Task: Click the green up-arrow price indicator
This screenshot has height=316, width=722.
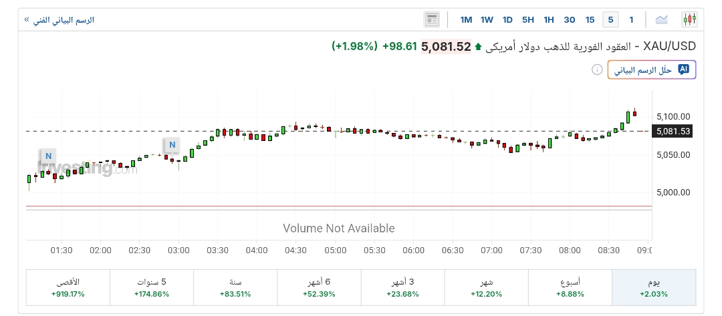Action: tap(478, 47)
